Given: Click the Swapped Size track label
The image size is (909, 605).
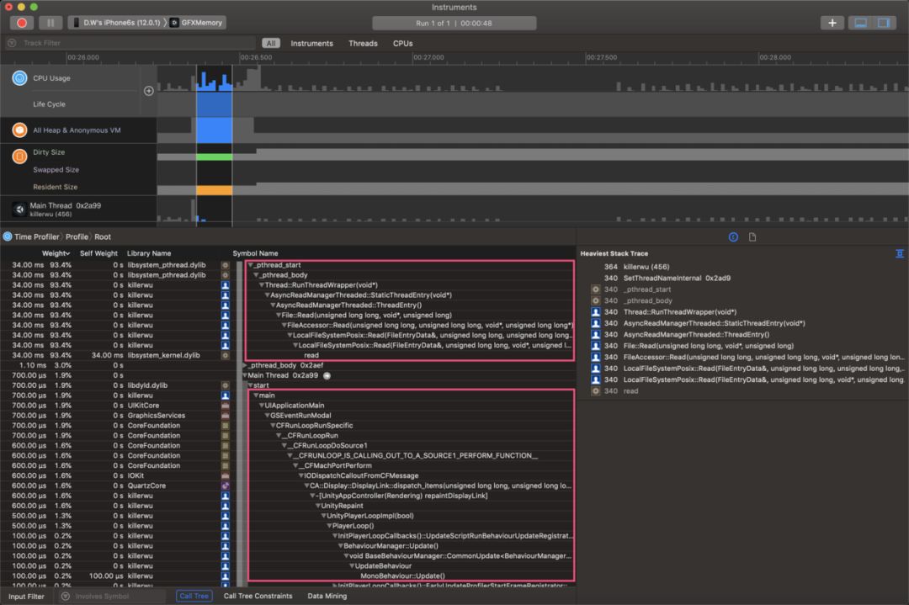Looking at the screenshot, I should pyautogui.click(x=56, y=170).
